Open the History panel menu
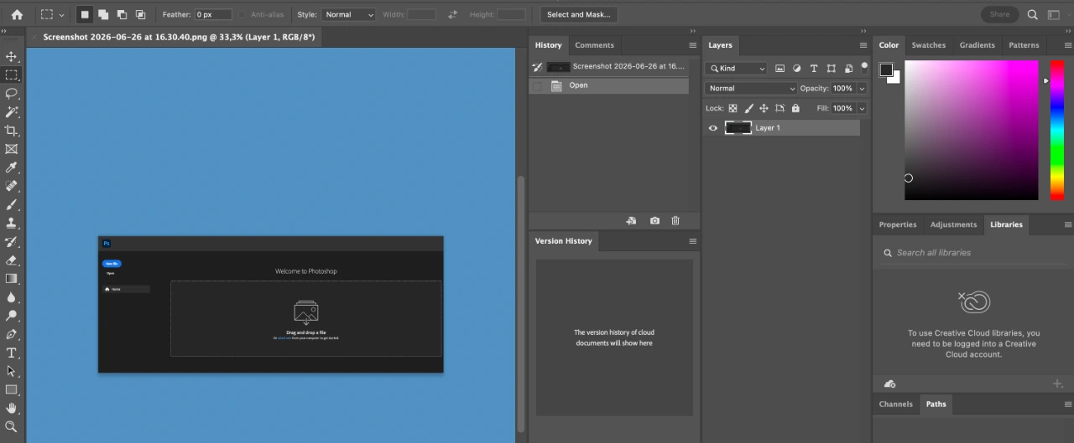This screenshot has width=1074, height=443. point(692,45)
